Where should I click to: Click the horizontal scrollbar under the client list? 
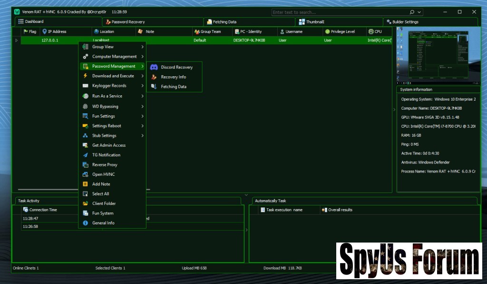pos(48,190)
